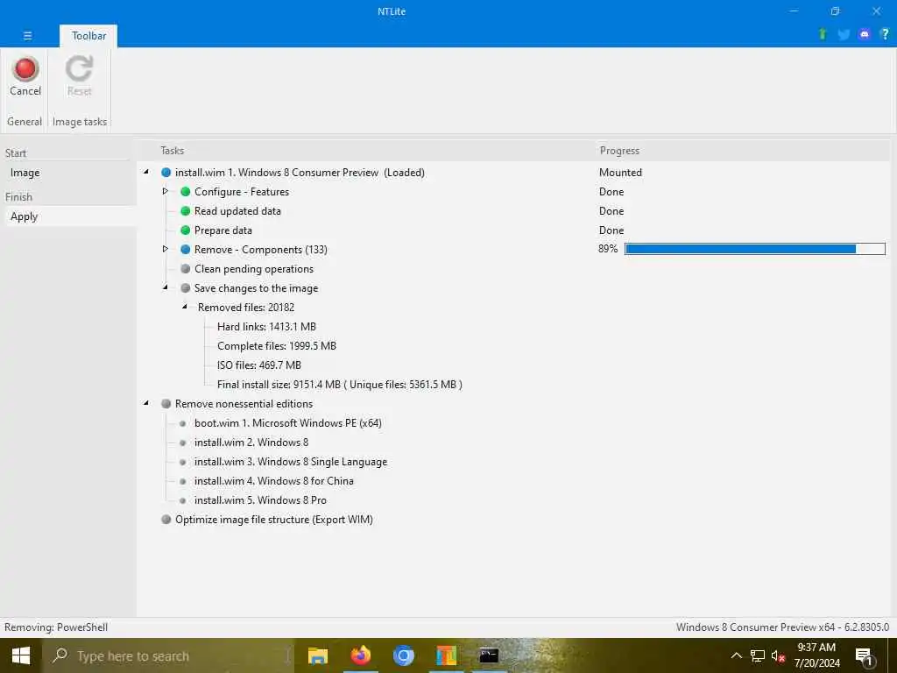This screenshot has width=897, height=673.
Task: Click green status dot of Configure - Features
Action: (186, 192)
